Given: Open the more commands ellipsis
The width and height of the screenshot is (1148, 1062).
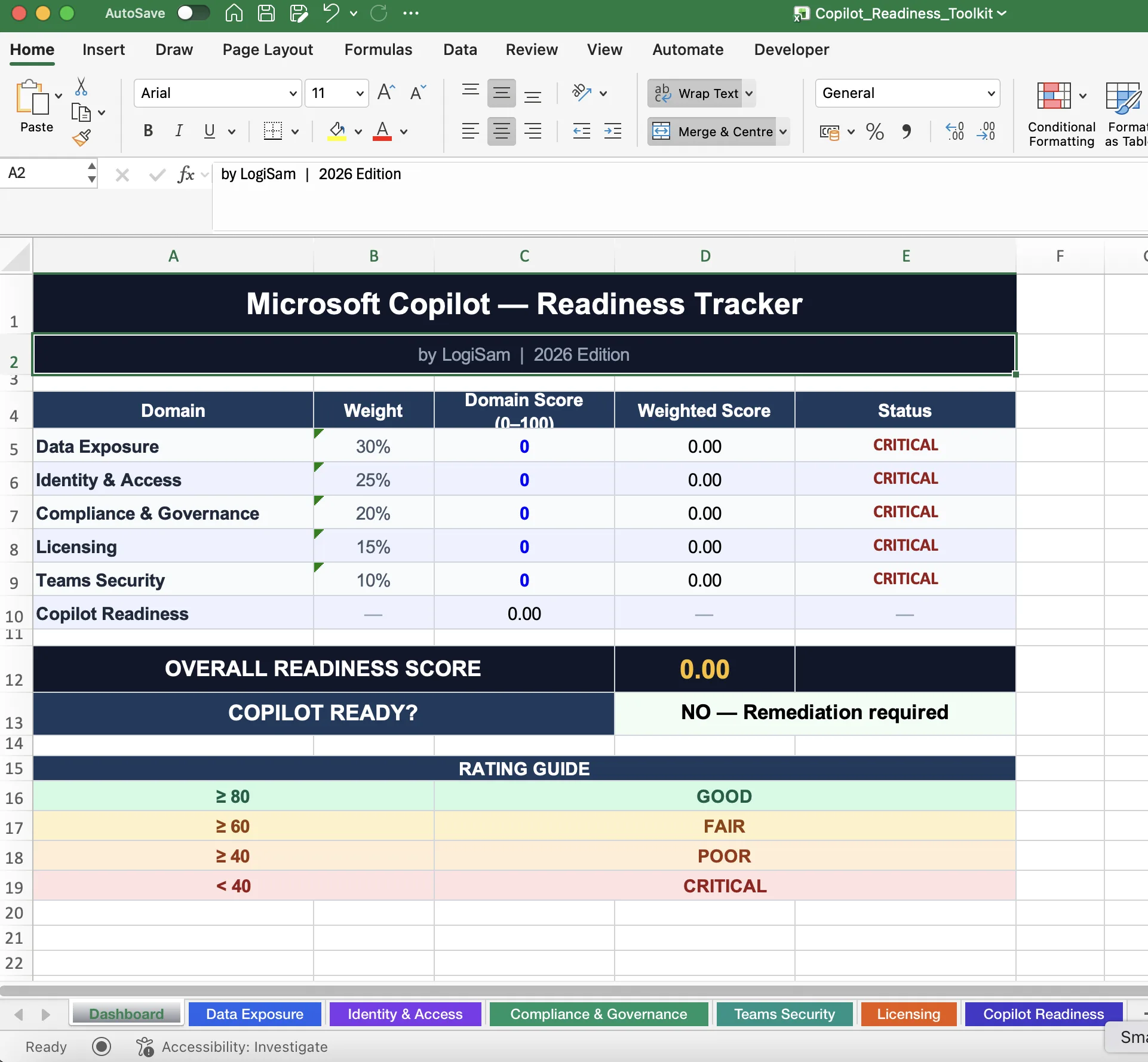Looking at the screenshot, I should (411, 13).
